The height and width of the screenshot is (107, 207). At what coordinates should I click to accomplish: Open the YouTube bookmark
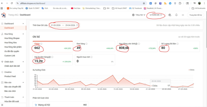(x=76, y=8)
